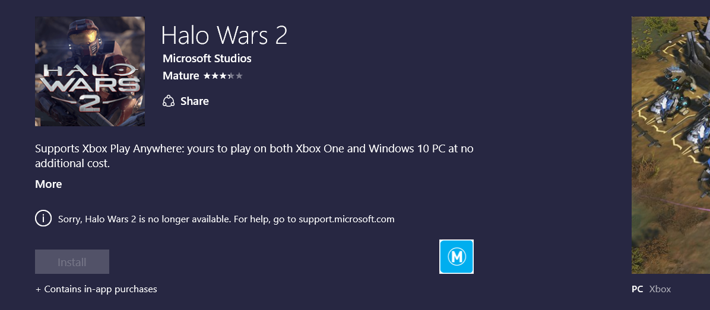
Task: Open the Microsoft Studios publisher link
Action: click(207, 58)
